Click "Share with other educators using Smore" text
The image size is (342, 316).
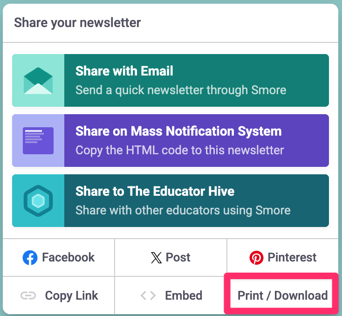pyautogui.click(x=183, y=210)
